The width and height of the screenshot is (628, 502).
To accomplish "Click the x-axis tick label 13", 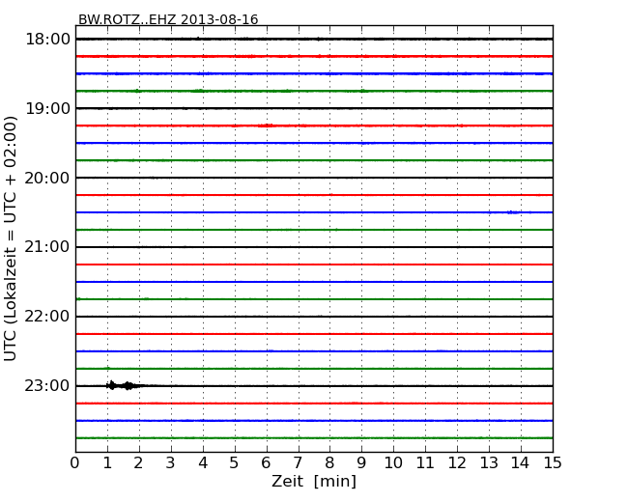I will (x=489, y=462).
